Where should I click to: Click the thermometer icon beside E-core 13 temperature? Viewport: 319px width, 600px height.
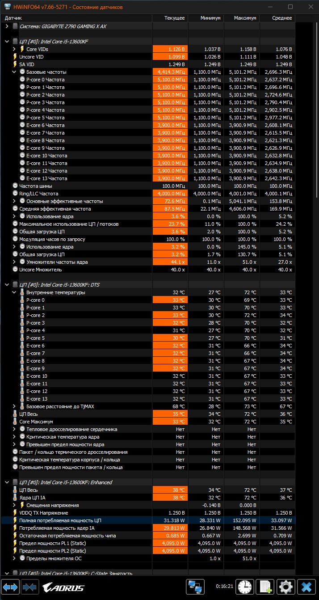point(22,399)
